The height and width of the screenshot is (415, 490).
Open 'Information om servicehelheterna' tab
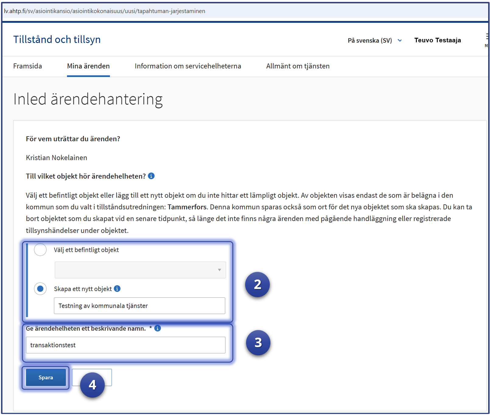188,66
